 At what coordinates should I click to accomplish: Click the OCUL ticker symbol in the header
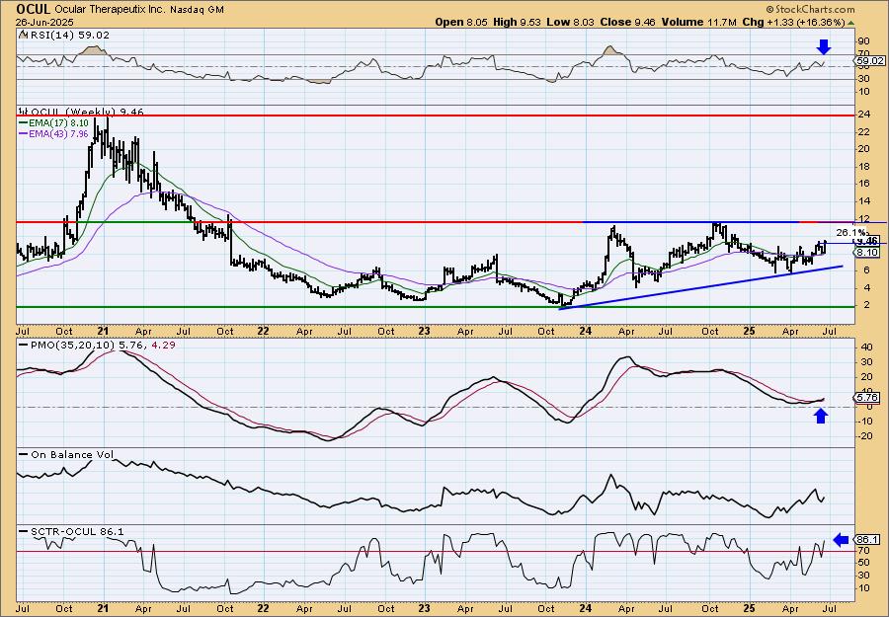coord(34,9)
